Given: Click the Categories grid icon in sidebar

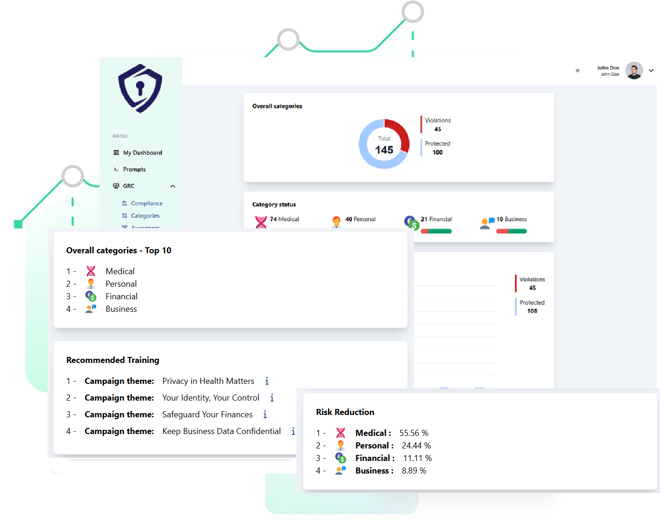Looking at the screenshot, I should [125, 216].
